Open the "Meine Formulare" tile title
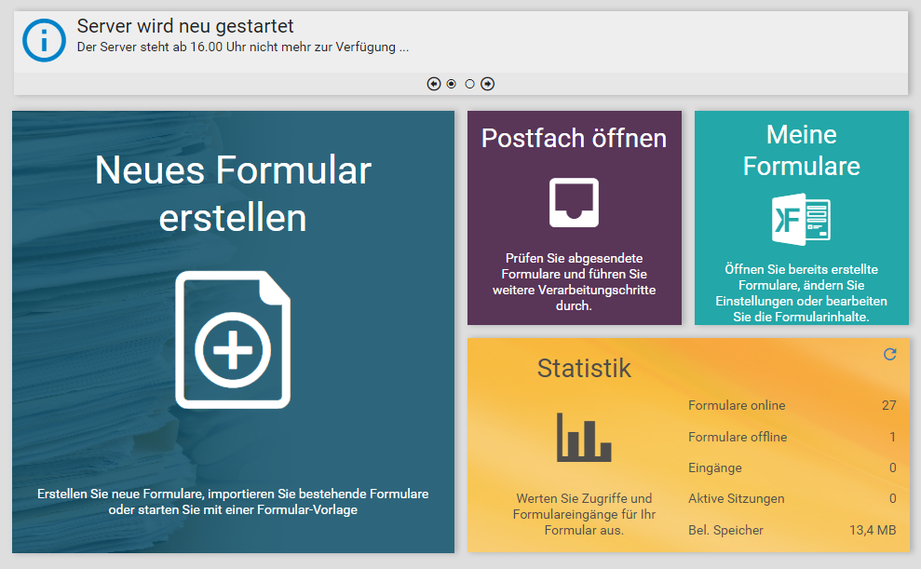Image resolution: width=921 pixels, height=569 pixels. point(801,150)
